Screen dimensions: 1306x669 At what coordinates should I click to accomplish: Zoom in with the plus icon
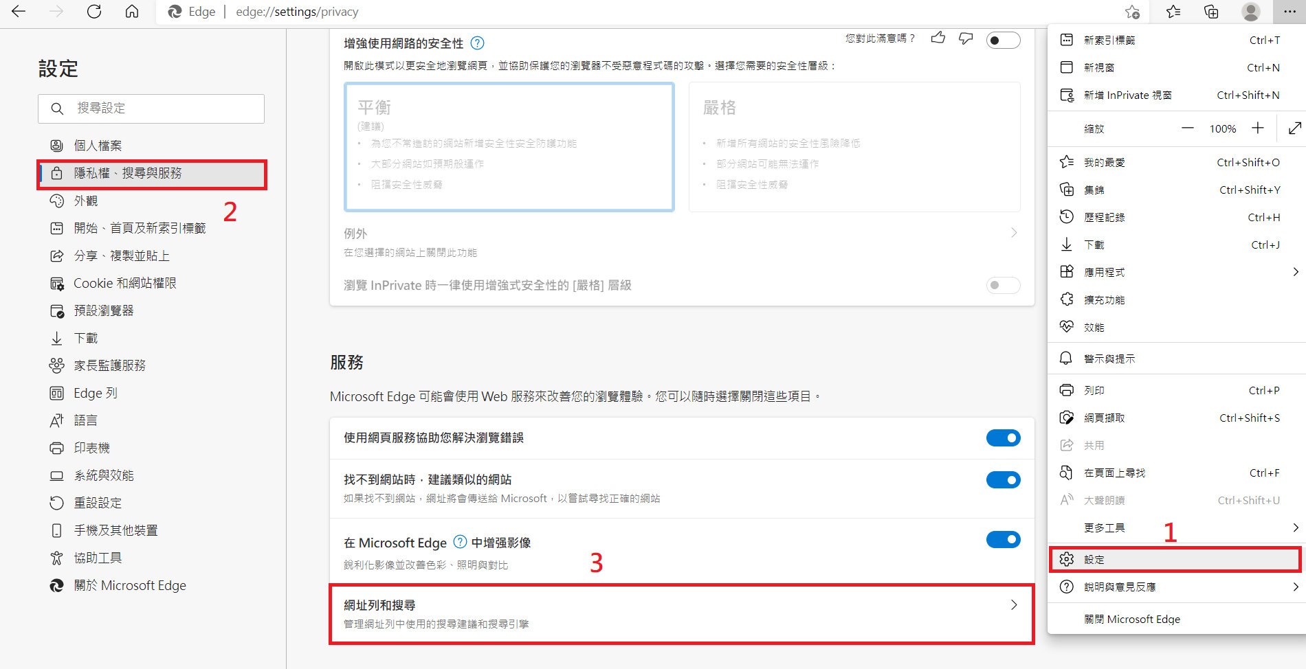tap(1257, 128)
